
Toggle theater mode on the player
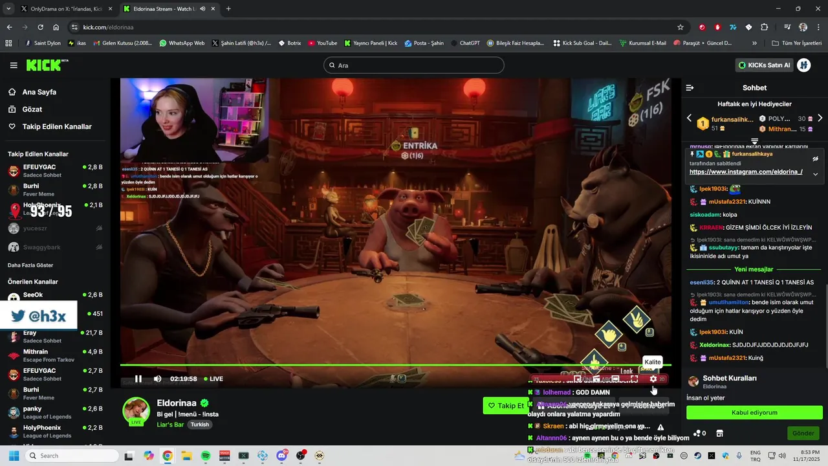(x=615, y=379)
